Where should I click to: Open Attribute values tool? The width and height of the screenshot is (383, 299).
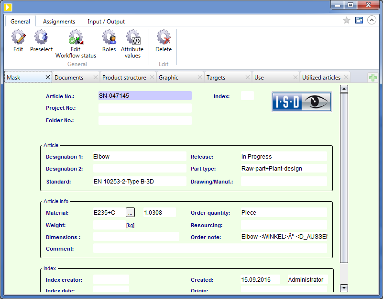click(132, 38)
